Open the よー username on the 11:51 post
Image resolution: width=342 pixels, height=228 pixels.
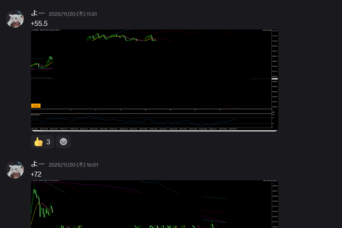pyautogui.click(x=38, y=13)
